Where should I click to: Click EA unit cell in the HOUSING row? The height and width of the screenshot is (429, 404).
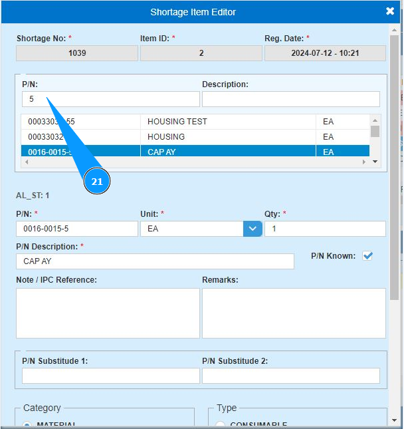(343, 137)
